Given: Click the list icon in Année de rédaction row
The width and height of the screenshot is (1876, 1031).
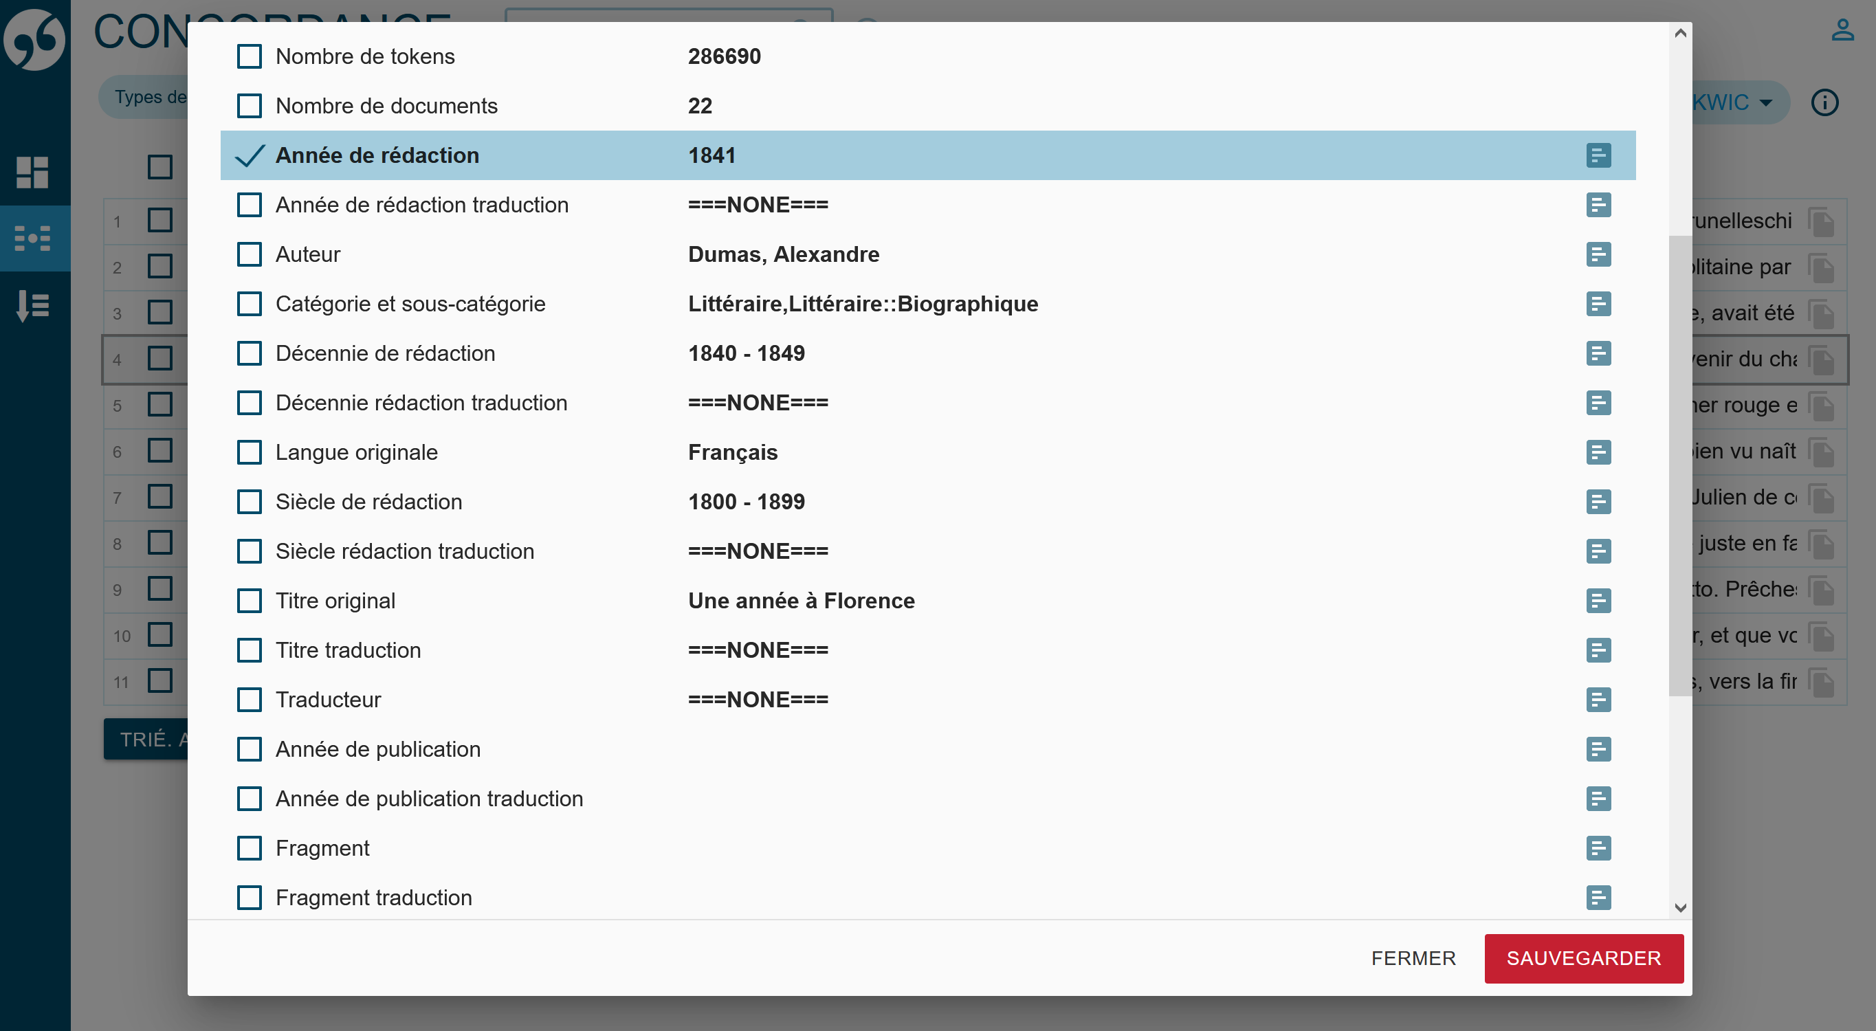Looking at the screenshot, I should pyautogui.click(x=1598, y=155).
